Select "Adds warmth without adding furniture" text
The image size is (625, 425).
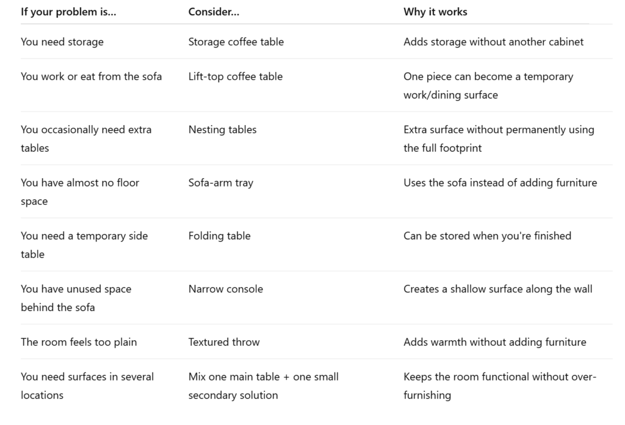(494, 342)
